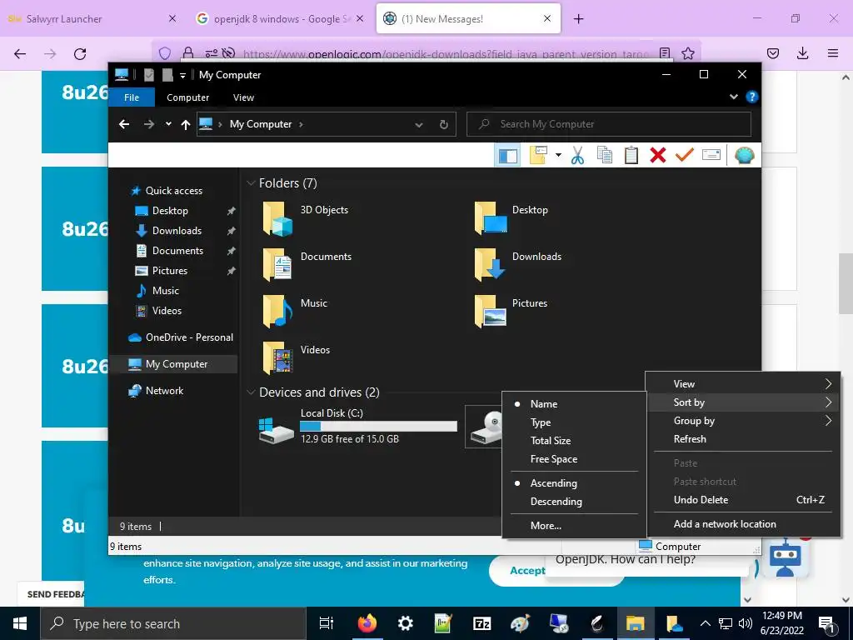The width and height of the screenshot is (853, 640).
Task: Click the red X Delete icon
Action: [658, 156]
